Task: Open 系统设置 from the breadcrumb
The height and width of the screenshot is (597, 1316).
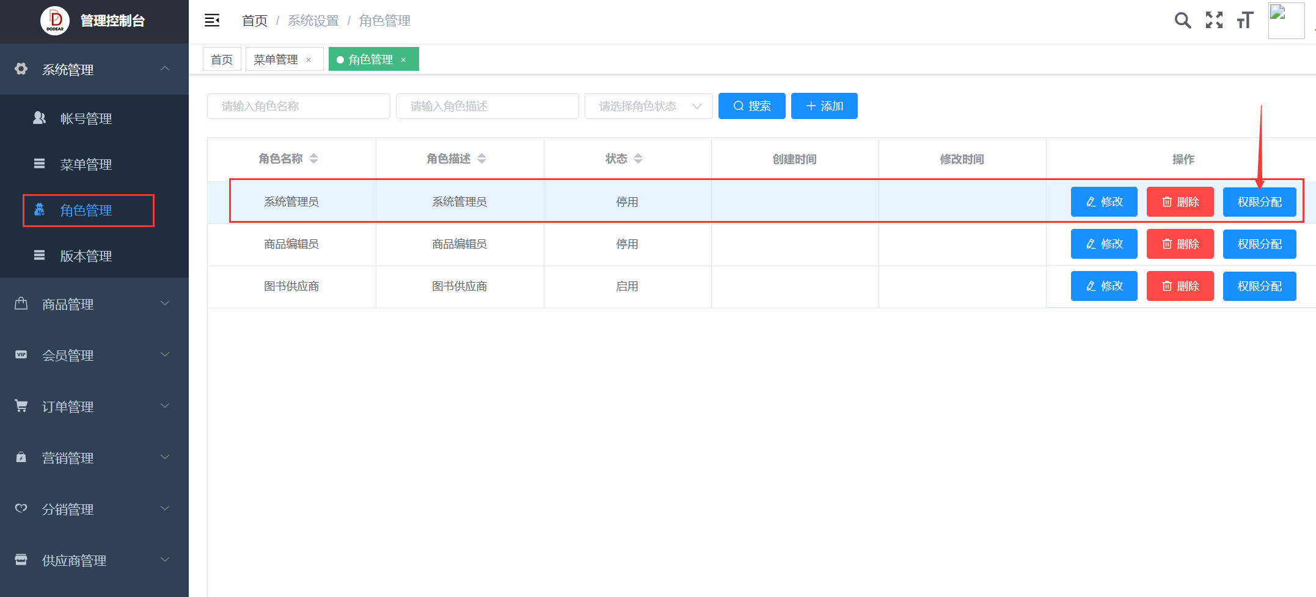Action: click(313, 20)
